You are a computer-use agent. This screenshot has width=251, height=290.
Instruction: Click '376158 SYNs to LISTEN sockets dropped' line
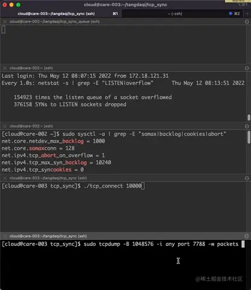click(70, 105)
